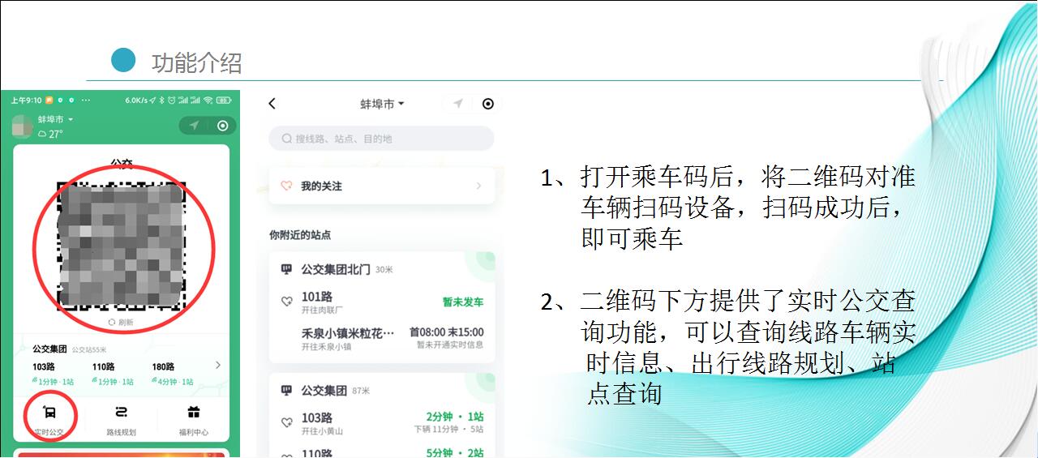
Task: Favorite the 101路 line with heart icon
Action: click(286, 302)
